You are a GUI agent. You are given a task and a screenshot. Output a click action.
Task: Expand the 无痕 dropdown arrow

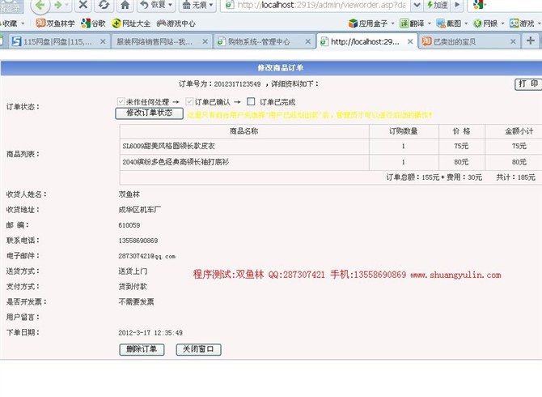pyautogui.click(x=211, y=5)
